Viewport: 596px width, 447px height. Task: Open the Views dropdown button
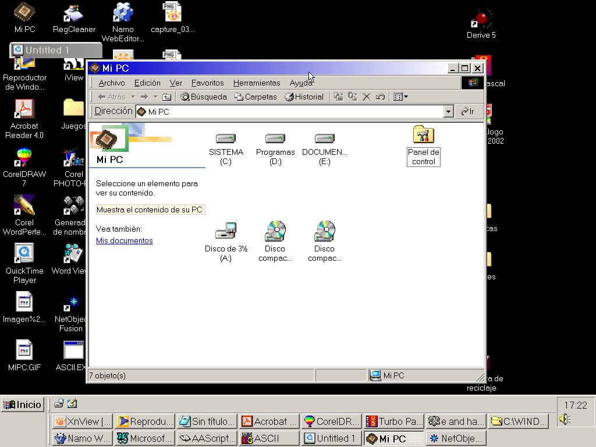pyautogui.click(x=400, y=97)
